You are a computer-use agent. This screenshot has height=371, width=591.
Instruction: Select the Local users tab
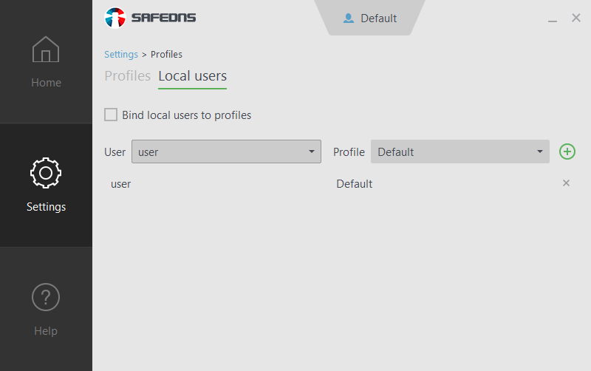[192, 76]
